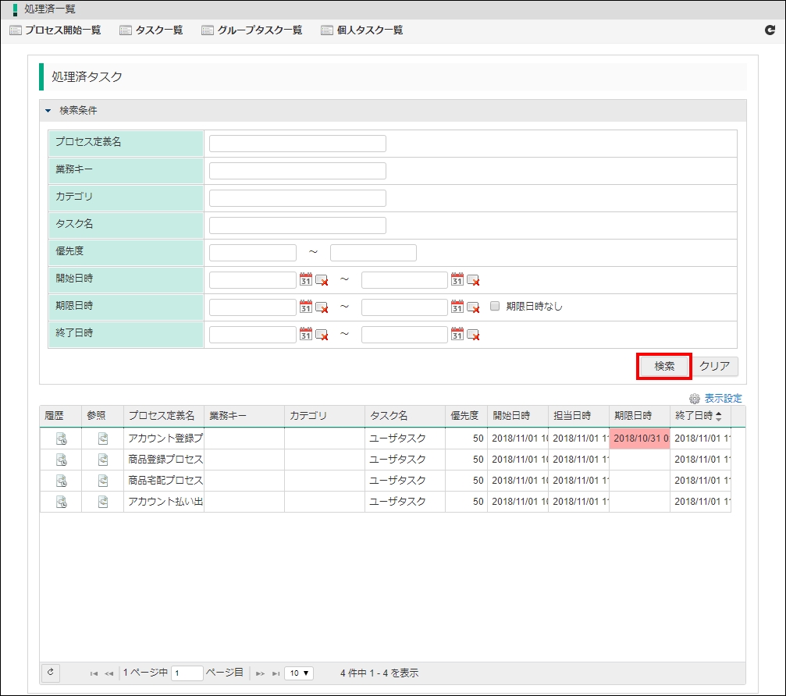Viewport: 786px width, 696px height.
Task: Focus the プロセス定義名 input field
Action: point(297,144)
